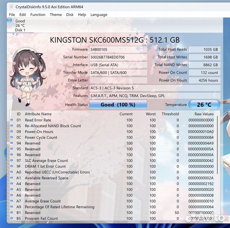The image size is (230, 228).
Task: Click the status dot for attribute 95
Action: 12,149
